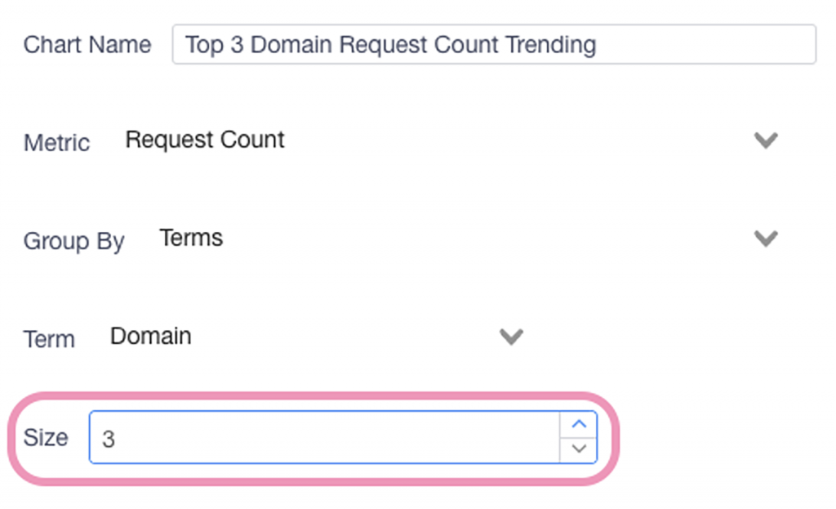Click the Metric label
The width and height of the screenshot is (836, 509).
(x=56, y=143)
